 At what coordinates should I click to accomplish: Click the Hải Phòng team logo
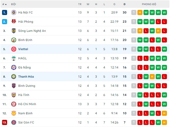(13, 22)
